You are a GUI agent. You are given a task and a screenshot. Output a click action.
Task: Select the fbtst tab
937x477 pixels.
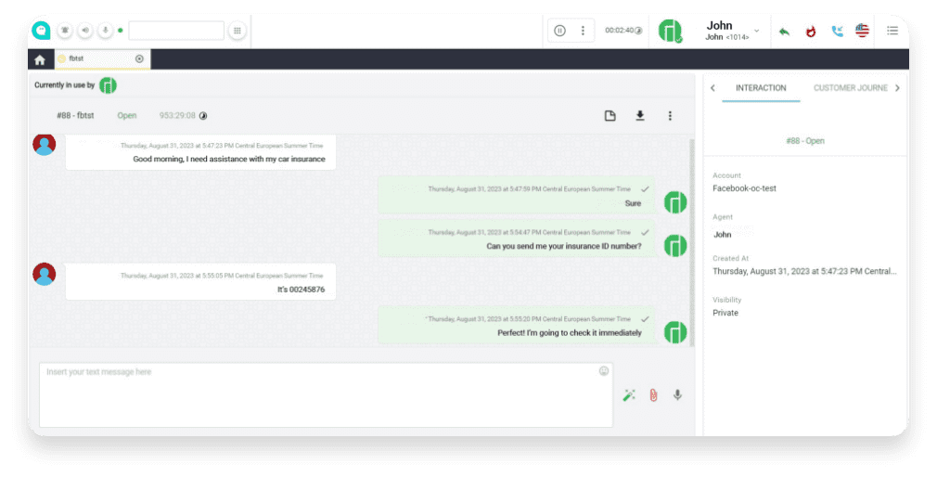102,59
